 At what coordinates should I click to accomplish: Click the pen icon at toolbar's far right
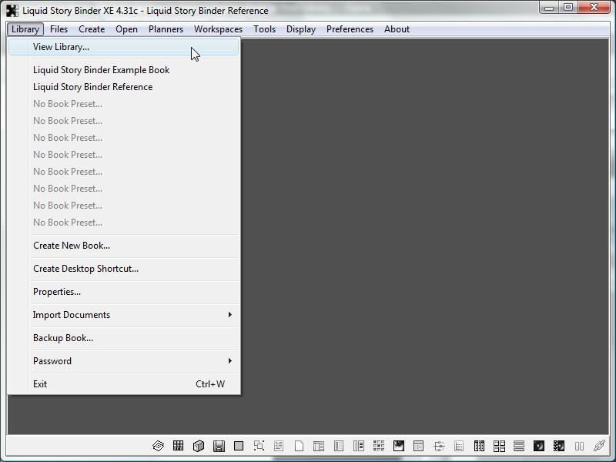tap(599, 446)
